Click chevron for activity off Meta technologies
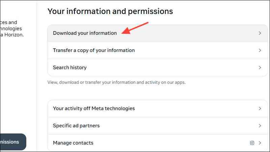Viewport: 270px width, 152px height. click(260, 108)
